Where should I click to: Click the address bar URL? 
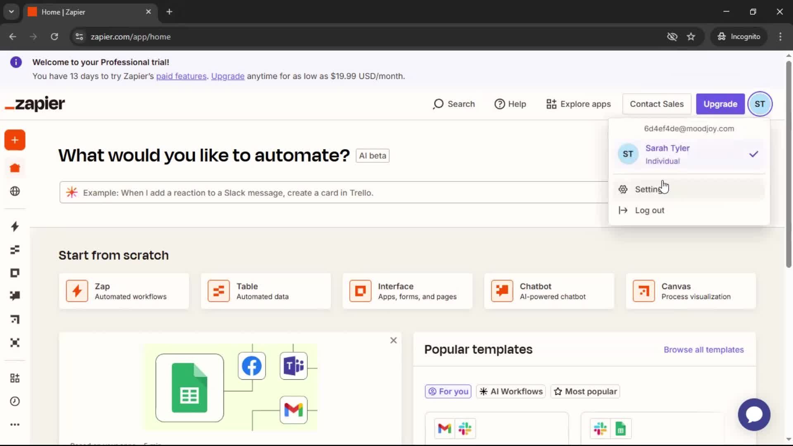click(131, 37)
